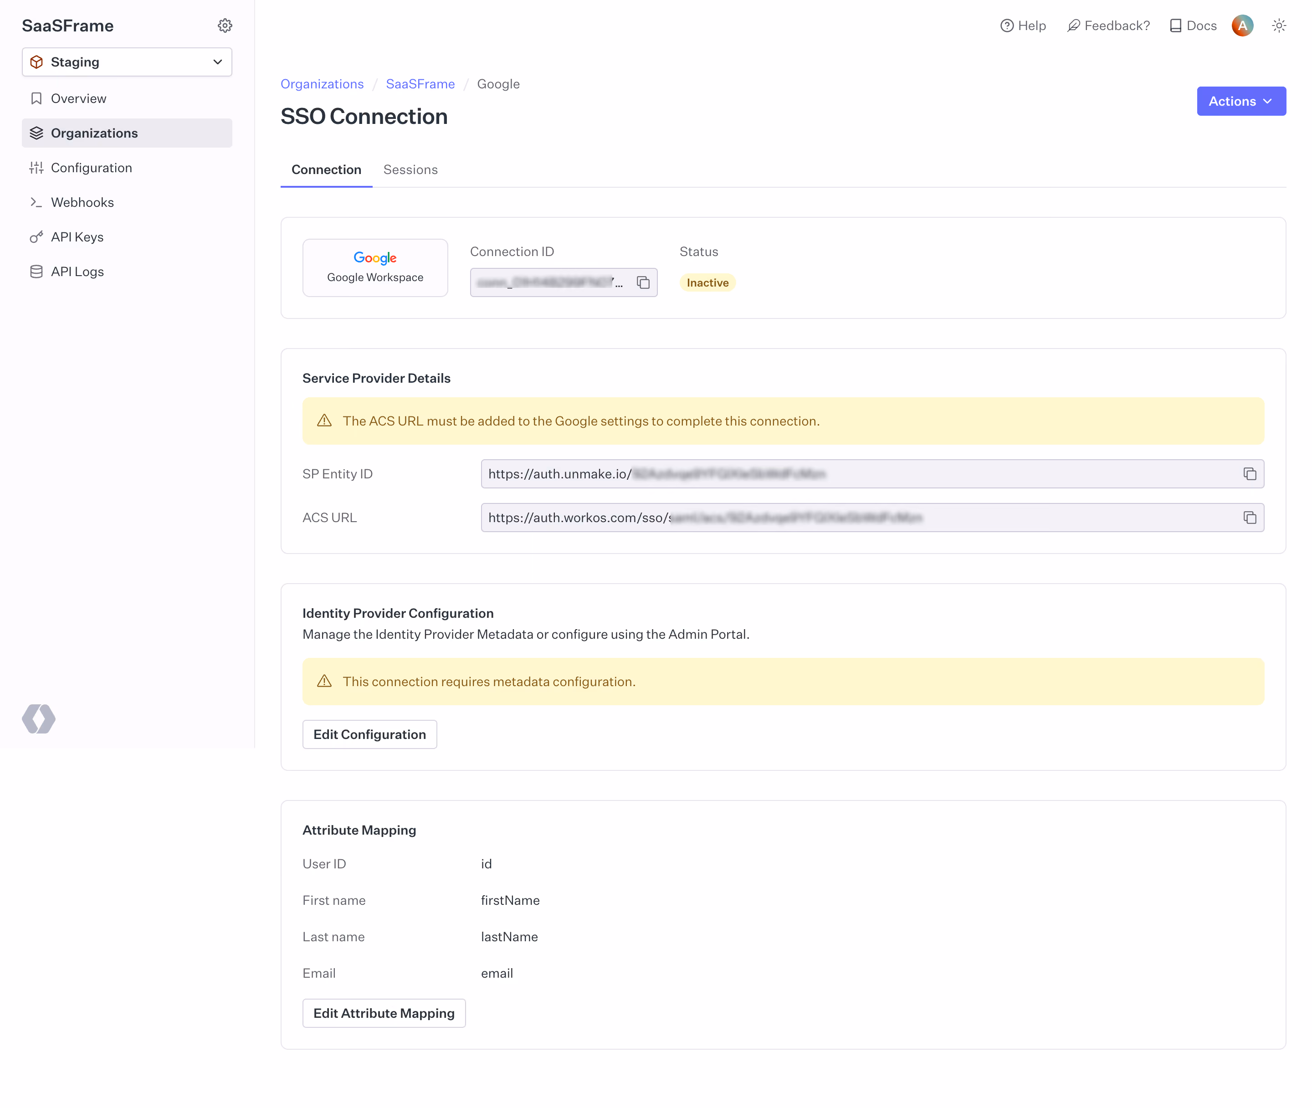Click the Google Workspace provider card
The width and height of the screenshot is (1312, 1108).
375,267
